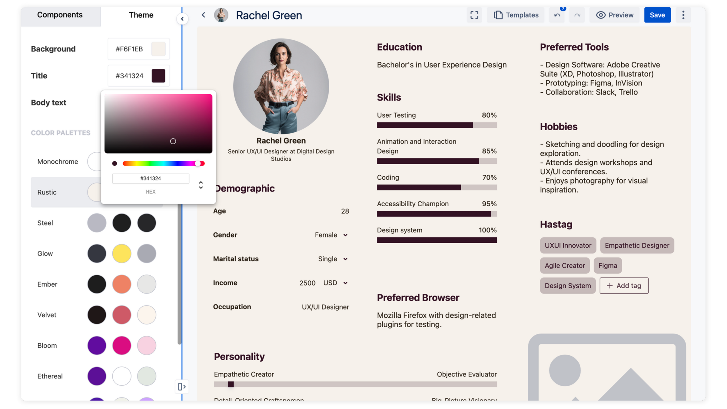This screenshot has width=727, height=409.
Task: Click Personality heading
Action: pos(239,356)
